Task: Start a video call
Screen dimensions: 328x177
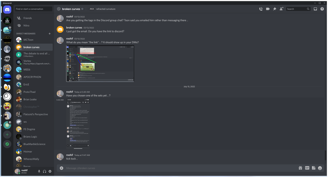Action: click(268, 9)
